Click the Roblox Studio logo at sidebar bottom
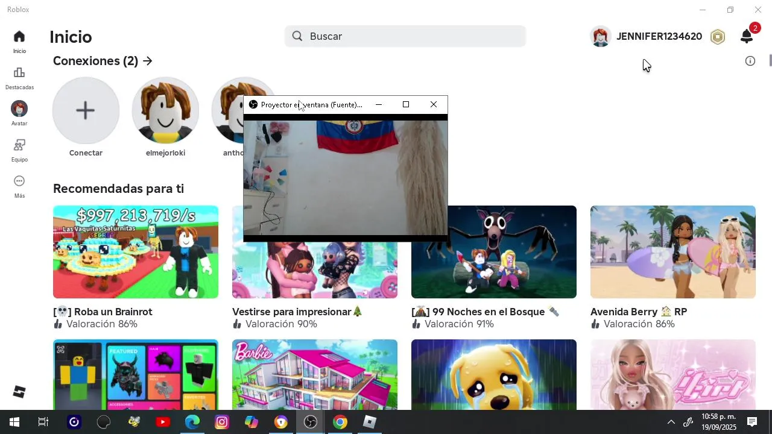 pos(19,392)
